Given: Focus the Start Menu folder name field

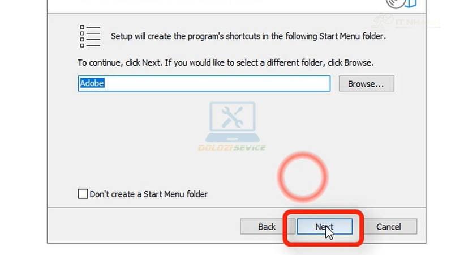Looking at the screenshot, I should click(204, 83).
